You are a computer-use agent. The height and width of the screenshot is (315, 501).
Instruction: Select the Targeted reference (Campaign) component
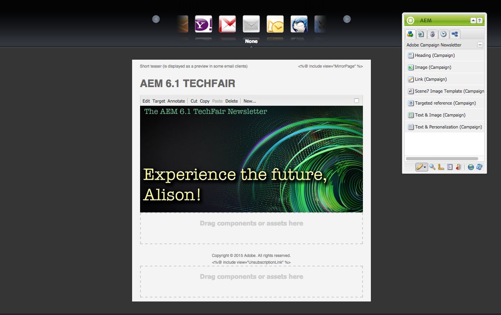click(444, 103)
